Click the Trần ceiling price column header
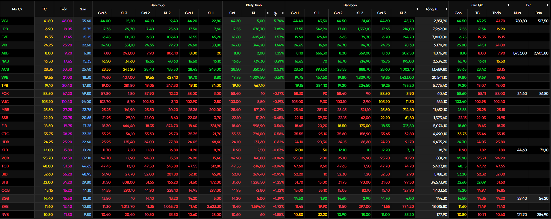The image size is (551, 219). 64,9
